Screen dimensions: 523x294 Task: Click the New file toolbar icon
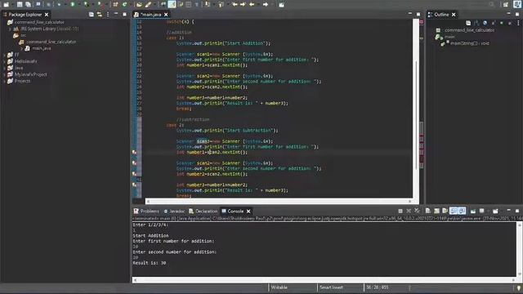pyautogui.click(x=6, y=5)
